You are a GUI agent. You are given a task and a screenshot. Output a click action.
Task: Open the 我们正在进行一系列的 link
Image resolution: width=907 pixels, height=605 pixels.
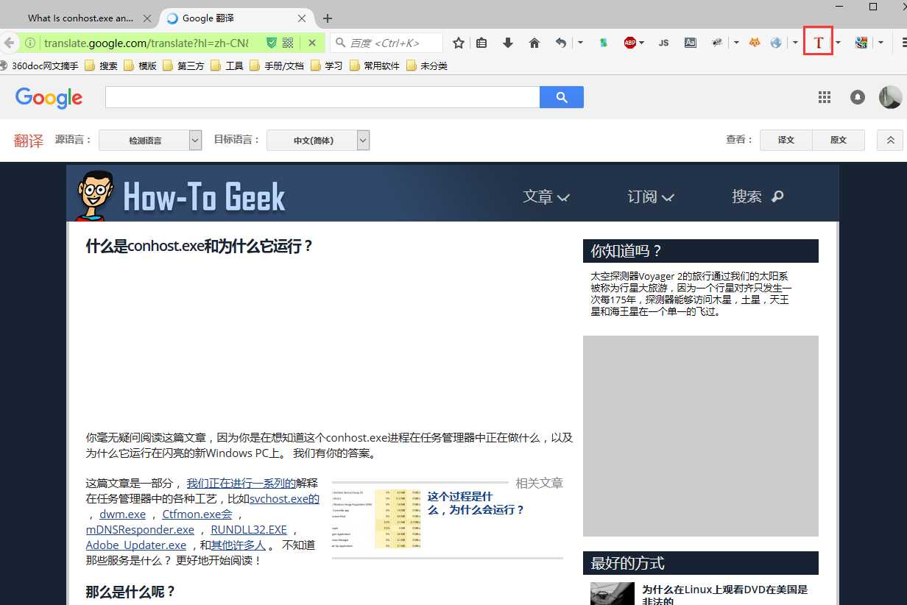coord(241,484)
